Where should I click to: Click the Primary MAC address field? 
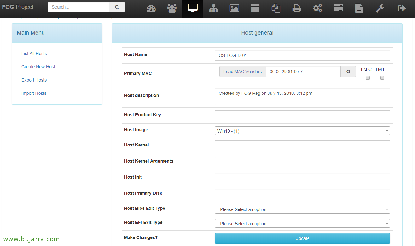(x=303, y=72)
